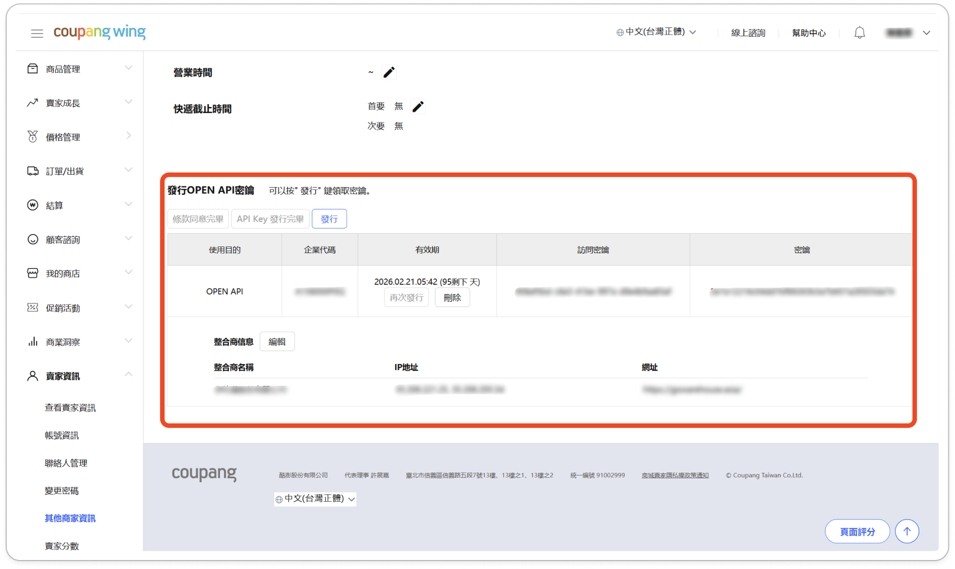Expand the 商品管理 sidebar section
Screen dimensions: 955x569
click(128, 68)
